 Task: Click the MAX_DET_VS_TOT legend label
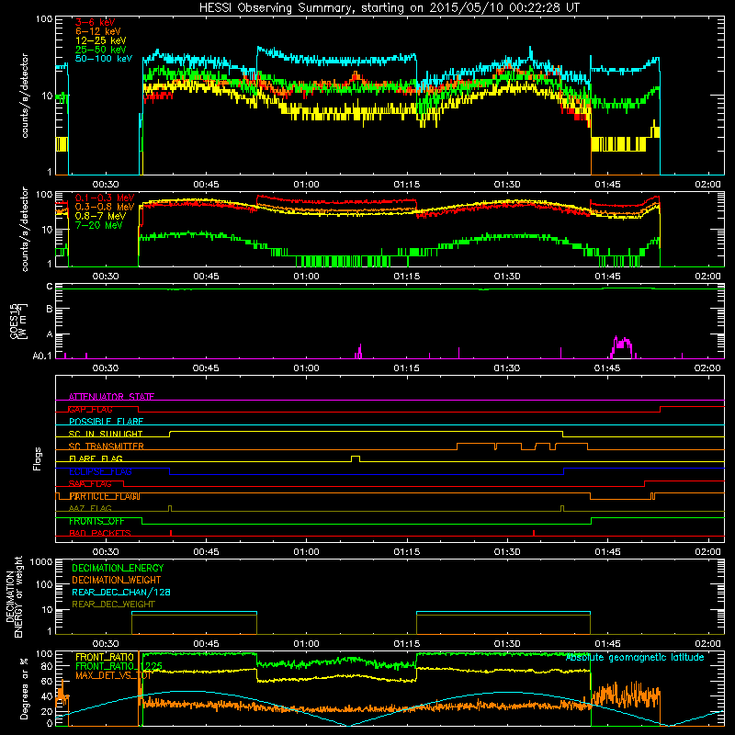[x=113, y=675]
